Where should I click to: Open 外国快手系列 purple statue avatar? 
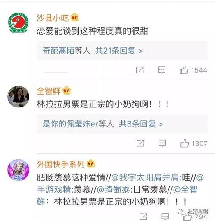point(18,170)
